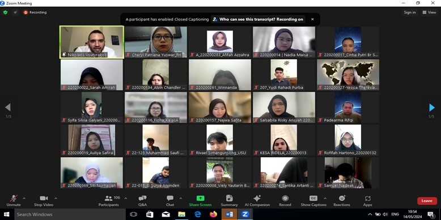This screenshot has width=441, height=220.
Task: Select Alvin Chandler video tile
Action: point(156,75)
